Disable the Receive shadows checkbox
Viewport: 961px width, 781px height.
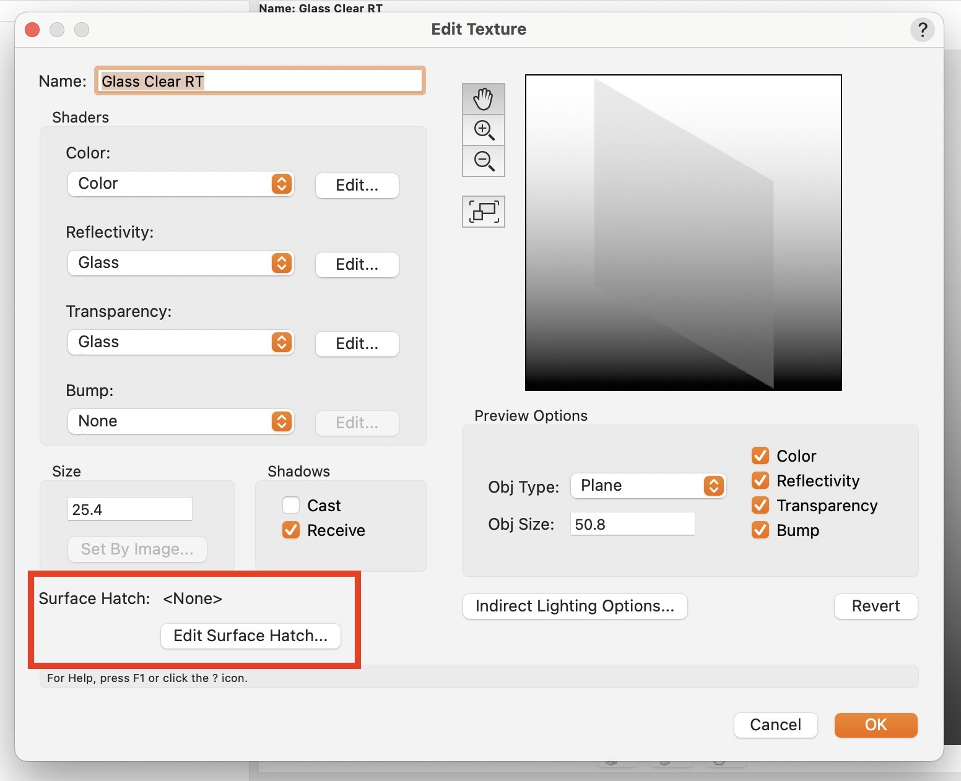290,530
